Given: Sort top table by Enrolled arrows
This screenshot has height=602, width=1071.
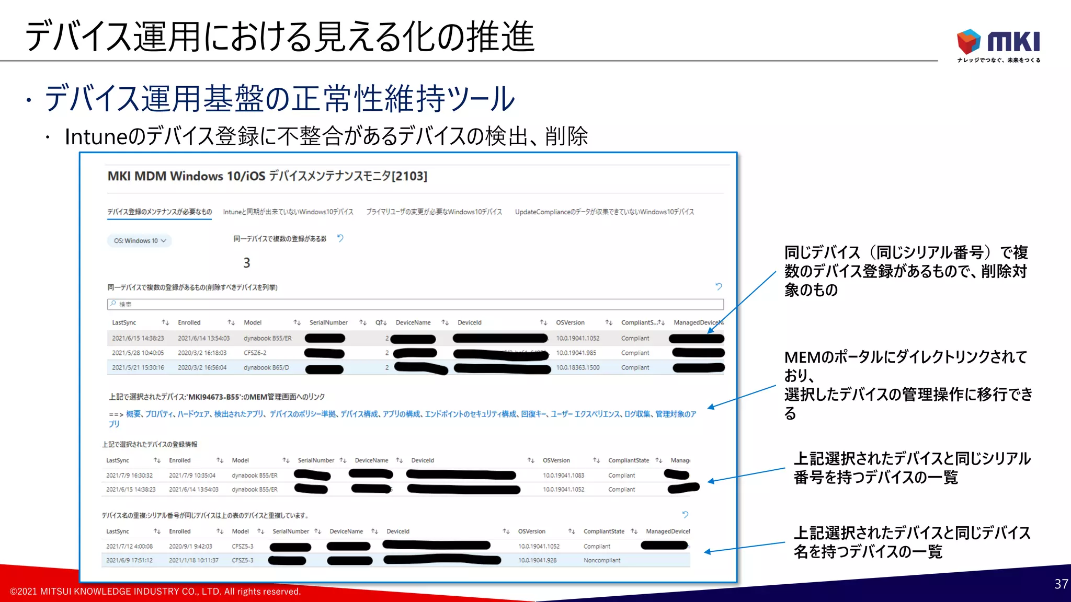Looking at the screenshot, I should click(x=231, y=322).
